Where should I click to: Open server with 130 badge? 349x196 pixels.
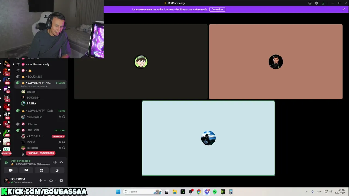(7, 98)
